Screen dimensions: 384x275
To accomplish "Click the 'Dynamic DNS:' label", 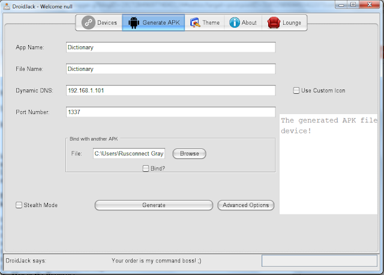I will 34,91.
